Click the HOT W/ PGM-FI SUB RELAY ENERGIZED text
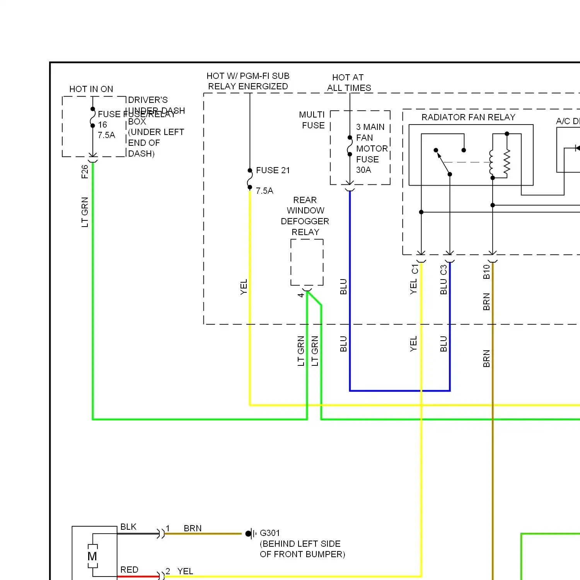The height and width of the screenshot is (580, 580). 248,81
